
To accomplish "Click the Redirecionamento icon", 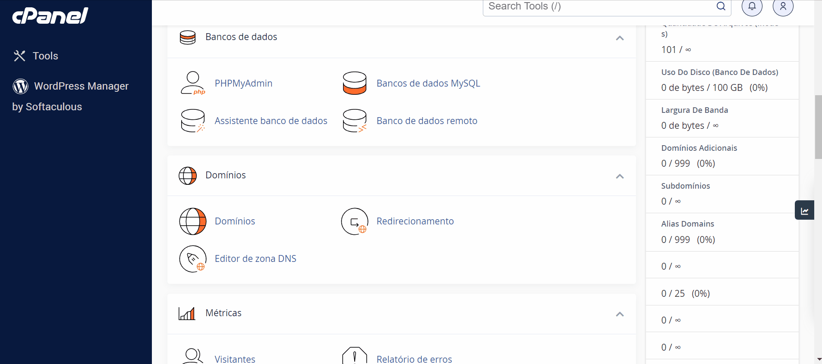I will 355,221.
